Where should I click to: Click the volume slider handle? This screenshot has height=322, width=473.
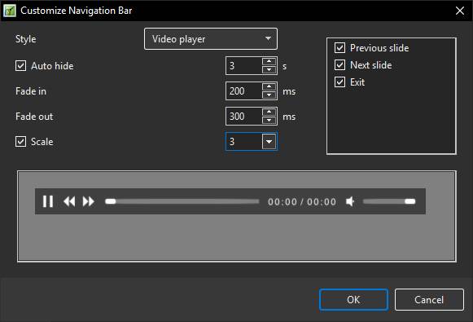410,201
